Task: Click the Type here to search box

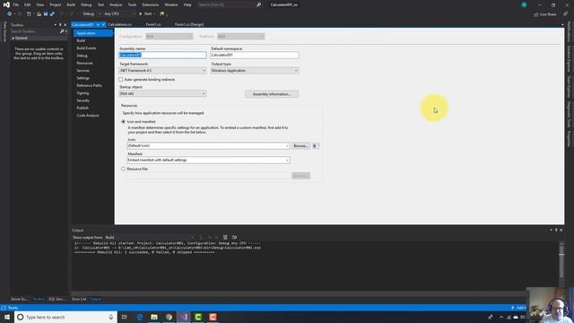Action: coord(65,317)
